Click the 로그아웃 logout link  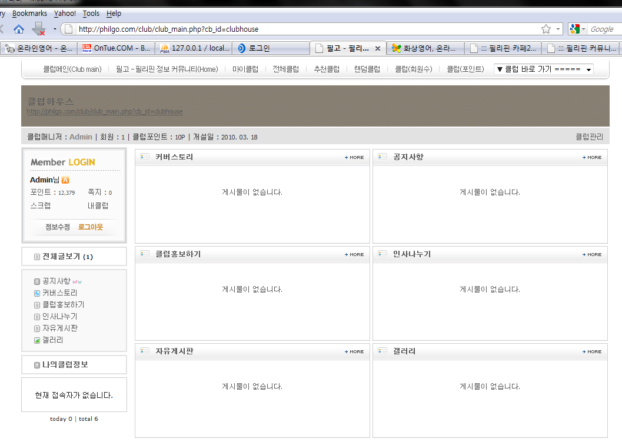(91, 227)
